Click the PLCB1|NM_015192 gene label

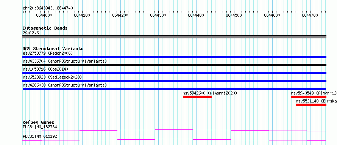(x=40, y=136)
